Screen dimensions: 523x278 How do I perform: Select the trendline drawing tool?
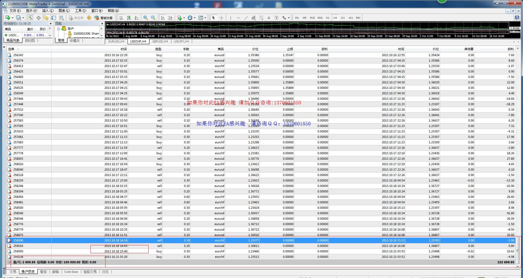[246, 18]
